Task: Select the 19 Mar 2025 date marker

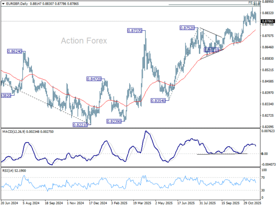Action: pyautogui.click(x=144, y=202)
